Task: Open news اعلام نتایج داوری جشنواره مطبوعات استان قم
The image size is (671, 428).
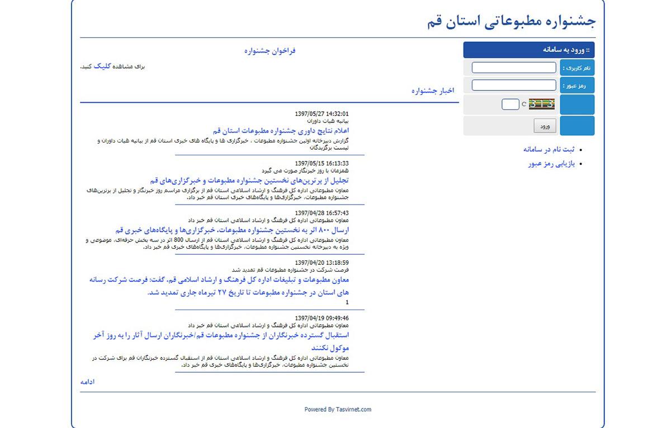Action: (x=281, y=131)
